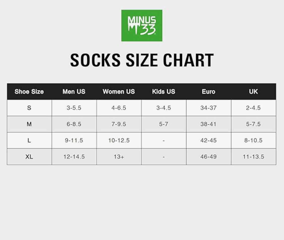Click the Women US column header
This screenshot has width=284, height=240.
click(x=119, y=92)
